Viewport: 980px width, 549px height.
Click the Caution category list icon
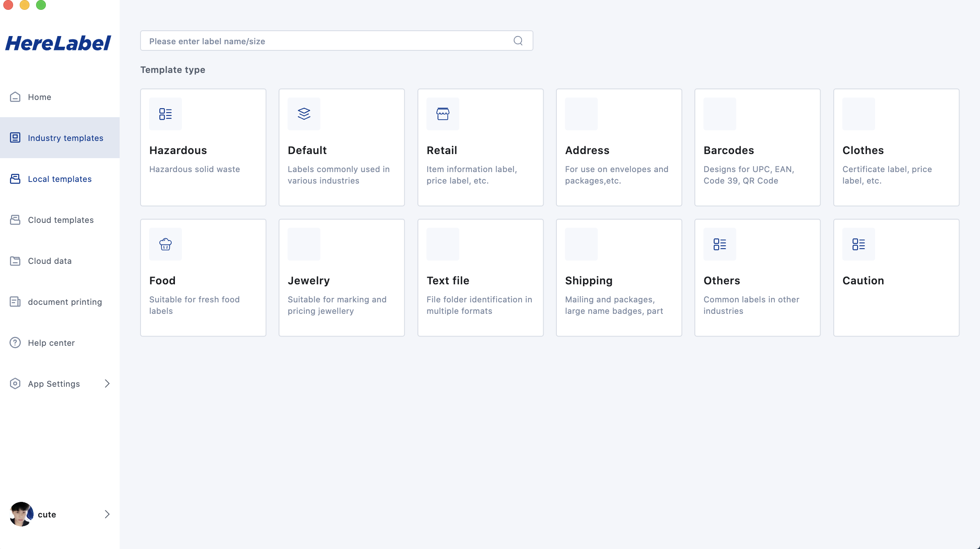(858, 244)
